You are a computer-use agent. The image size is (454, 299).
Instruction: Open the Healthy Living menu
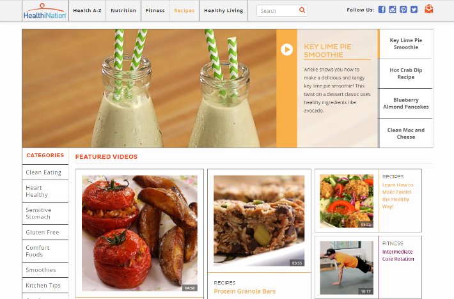click(224, 11)
